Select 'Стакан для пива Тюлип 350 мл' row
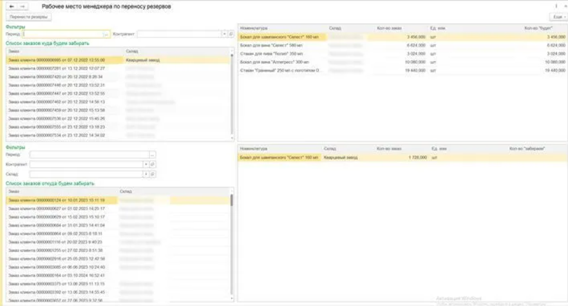Screen dimensions: 568x306 tap(402, 53)
